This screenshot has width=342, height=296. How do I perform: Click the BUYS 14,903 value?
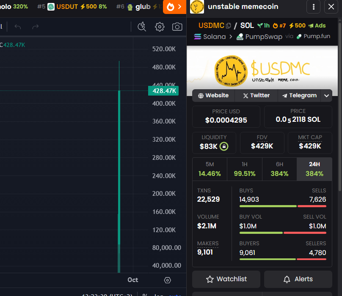pos(249,200)
